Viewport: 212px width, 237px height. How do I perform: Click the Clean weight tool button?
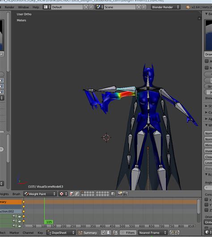click(x=208, y=157)
